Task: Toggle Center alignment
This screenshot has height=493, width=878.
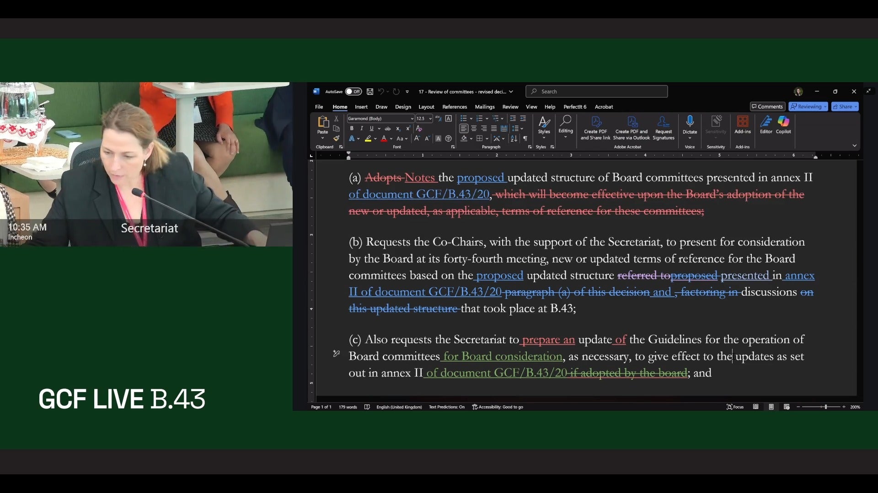Action: pos(474,128)
